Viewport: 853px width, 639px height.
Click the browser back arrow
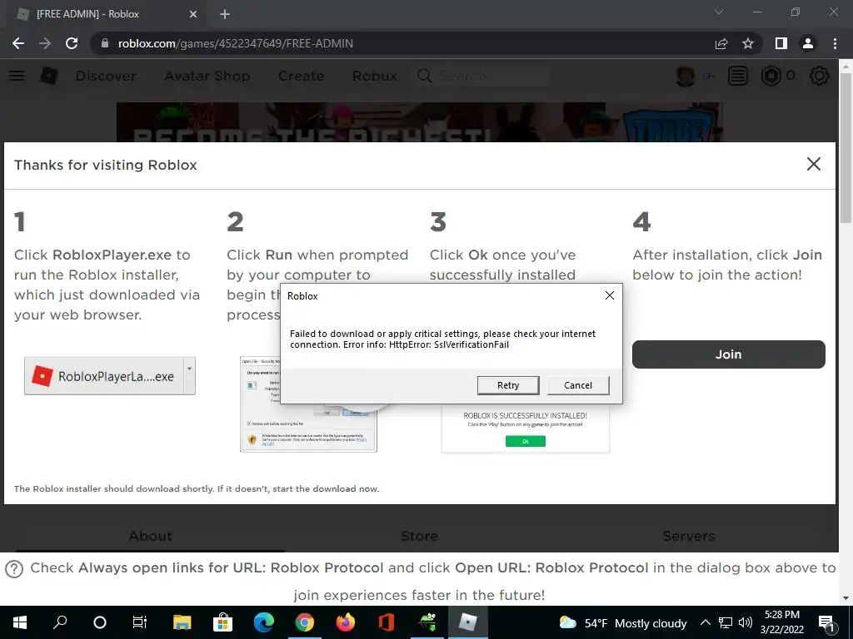(18, 43)
